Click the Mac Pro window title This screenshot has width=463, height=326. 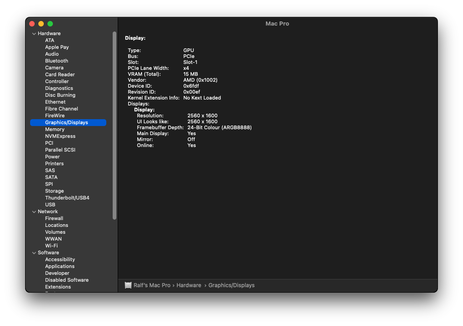coord(277,24)
